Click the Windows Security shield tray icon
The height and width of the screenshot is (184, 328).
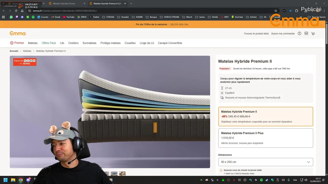tap(272, 180)
